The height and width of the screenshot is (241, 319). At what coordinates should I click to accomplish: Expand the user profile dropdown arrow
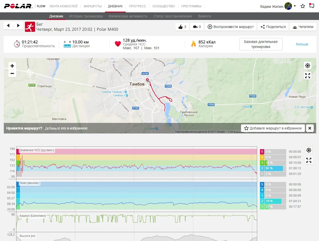pyautogui.click(x=295, y=6)
